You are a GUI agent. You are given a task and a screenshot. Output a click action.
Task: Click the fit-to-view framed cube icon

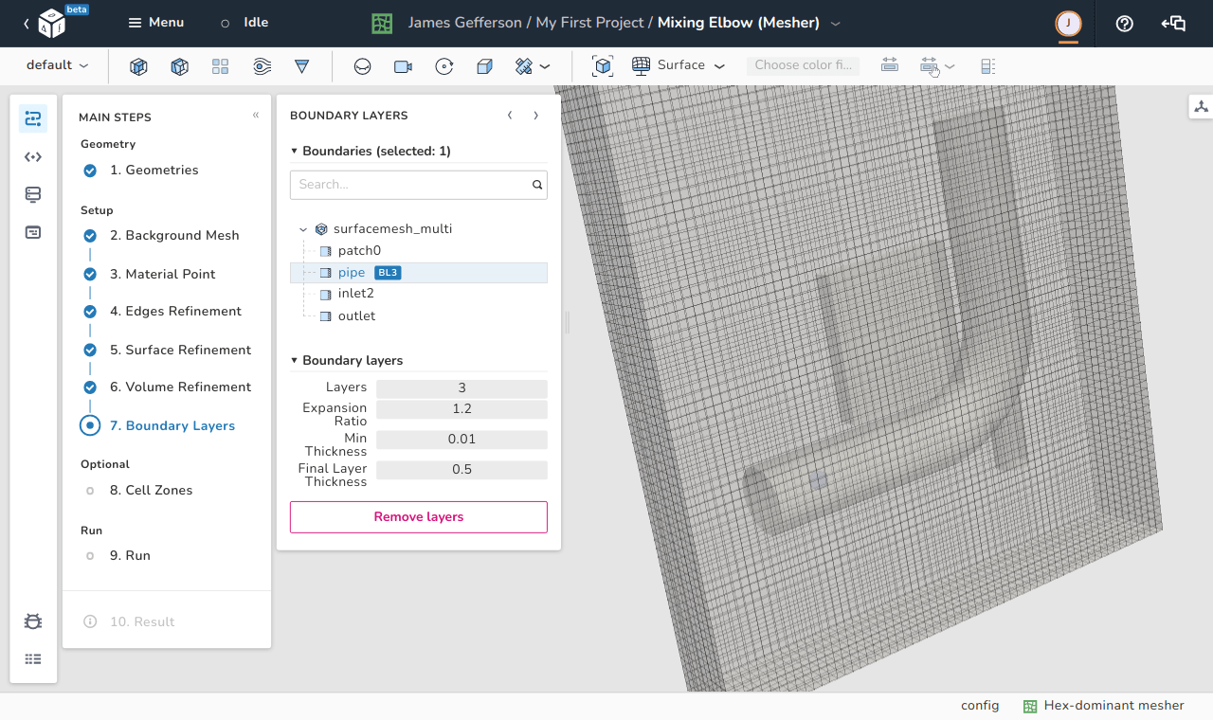(603, 66)
